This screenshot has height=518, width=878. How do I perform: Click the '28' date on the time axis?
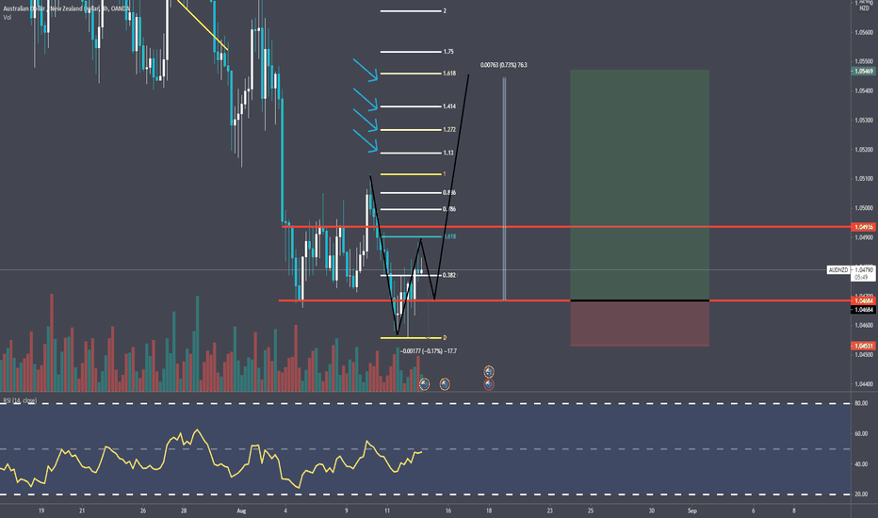[184, 510]
